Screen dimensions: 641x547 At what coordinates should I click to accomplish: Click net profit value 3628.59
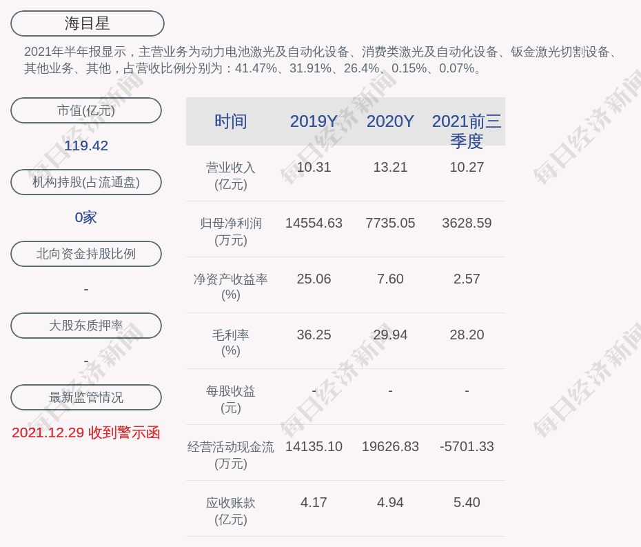467,223
